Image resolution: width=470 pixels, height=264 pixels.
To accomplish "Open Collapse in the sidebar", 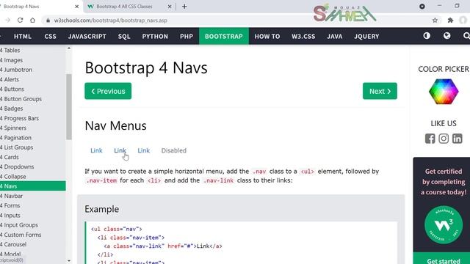I will click(33, 177).
